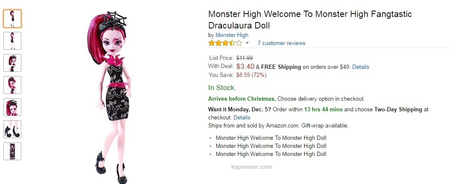
Task: Expand the rating breakdown dropdown arrow
Action: point(247,43)
